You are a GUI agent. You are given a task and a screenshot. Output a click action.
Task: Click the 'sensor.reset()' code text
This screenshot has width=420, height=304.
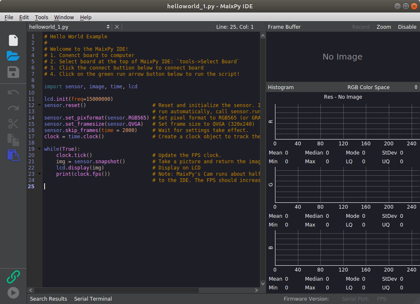tap(65, 105)
